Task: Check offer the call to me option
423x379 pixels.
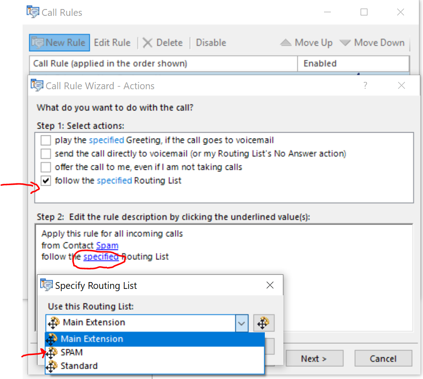Action: point(46,167)
